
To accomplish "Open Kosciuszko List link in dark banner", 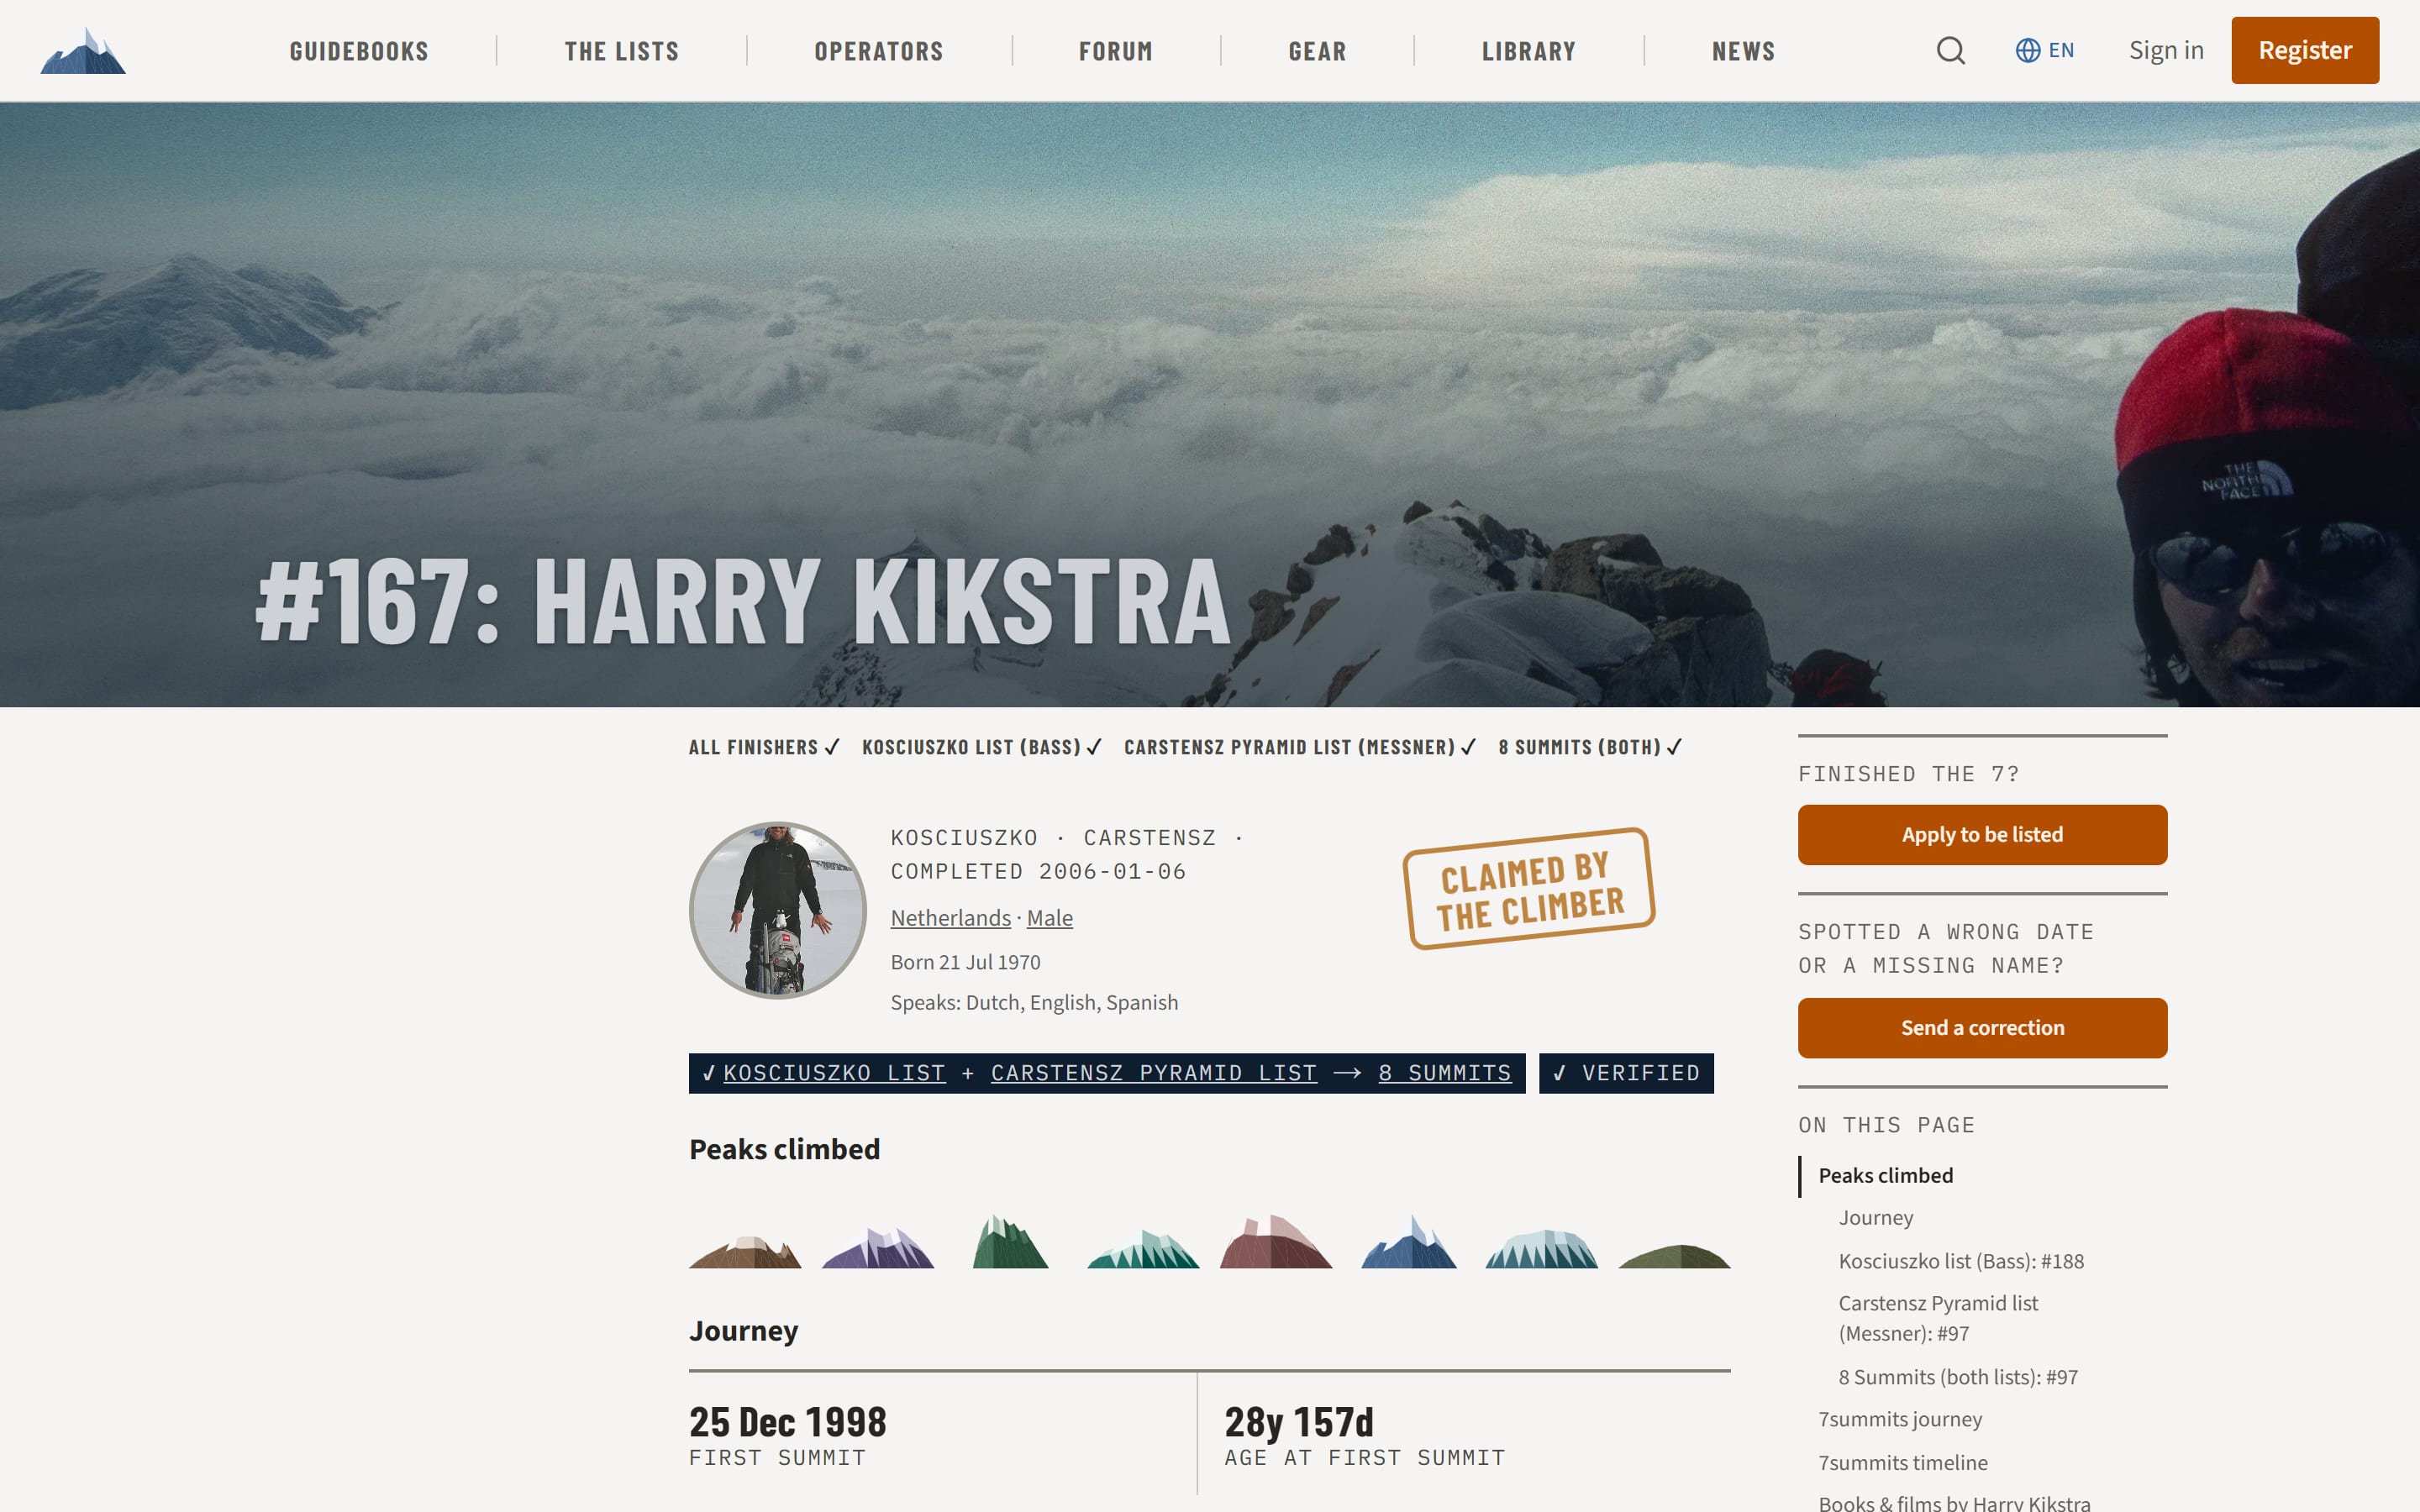I will pos(834,1073).
